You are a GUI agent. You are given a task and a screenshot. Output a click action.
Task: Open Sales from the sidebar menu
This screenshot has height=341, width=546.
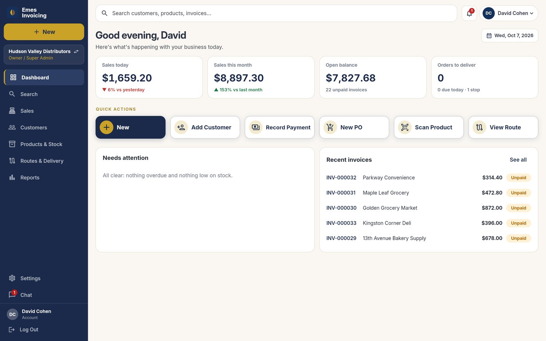tap(44, 111)
